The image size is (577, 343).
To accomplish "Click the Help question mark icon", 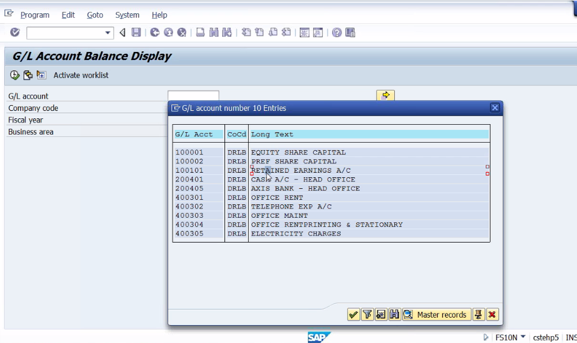I will pos(337,33).
